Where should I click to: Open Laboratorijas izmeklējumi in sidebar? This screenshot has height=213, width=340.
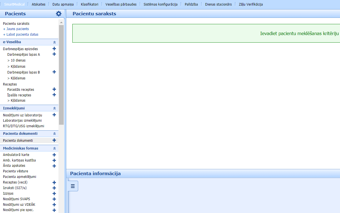pyautogui.click(x=22, y=121)
